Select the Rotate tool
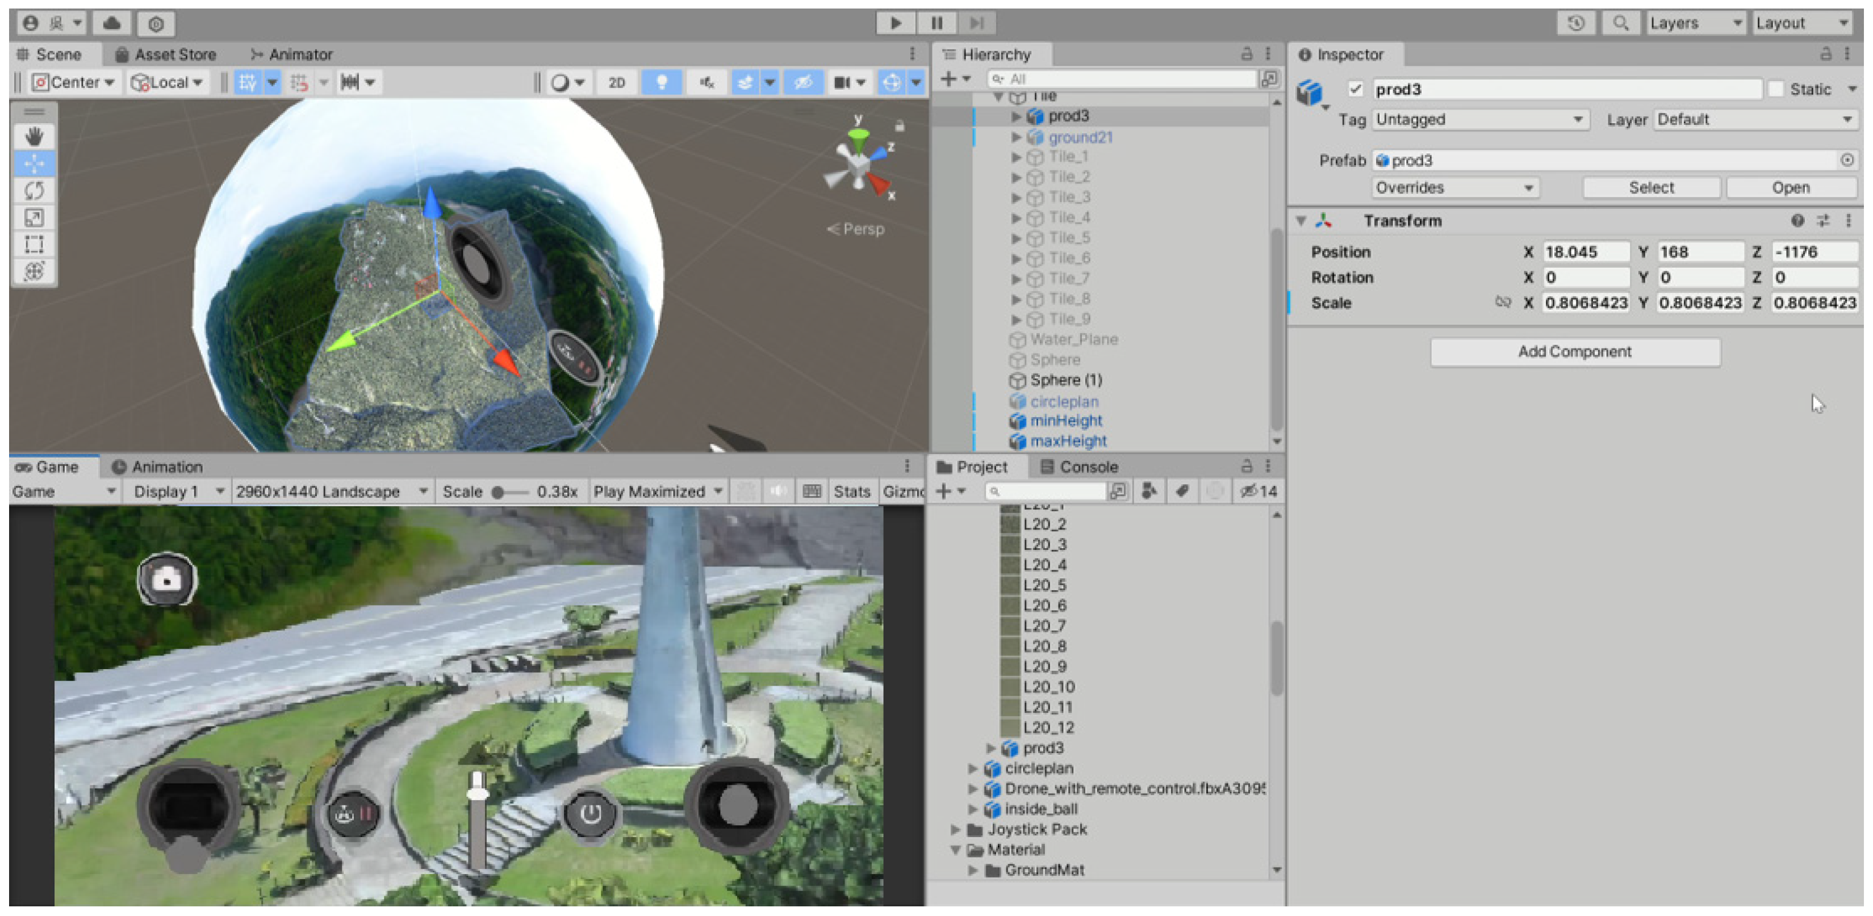Image resolution: width=1873 pixels, height=916 pixels. pos(34,191)
